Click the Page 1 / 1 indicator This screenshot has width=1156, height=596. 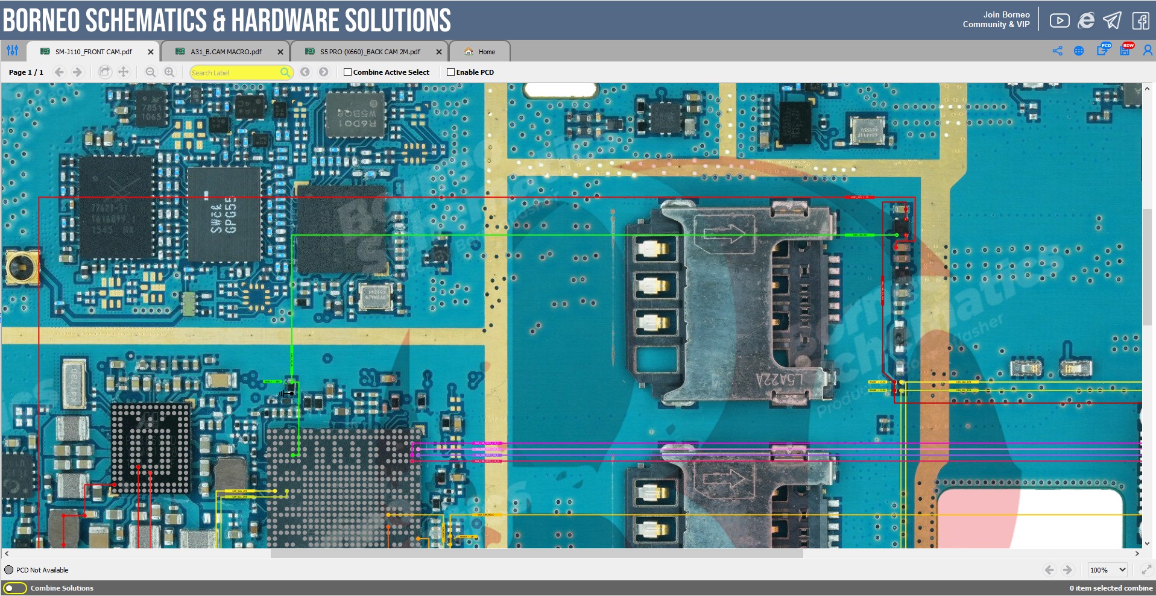coord(26,72)
